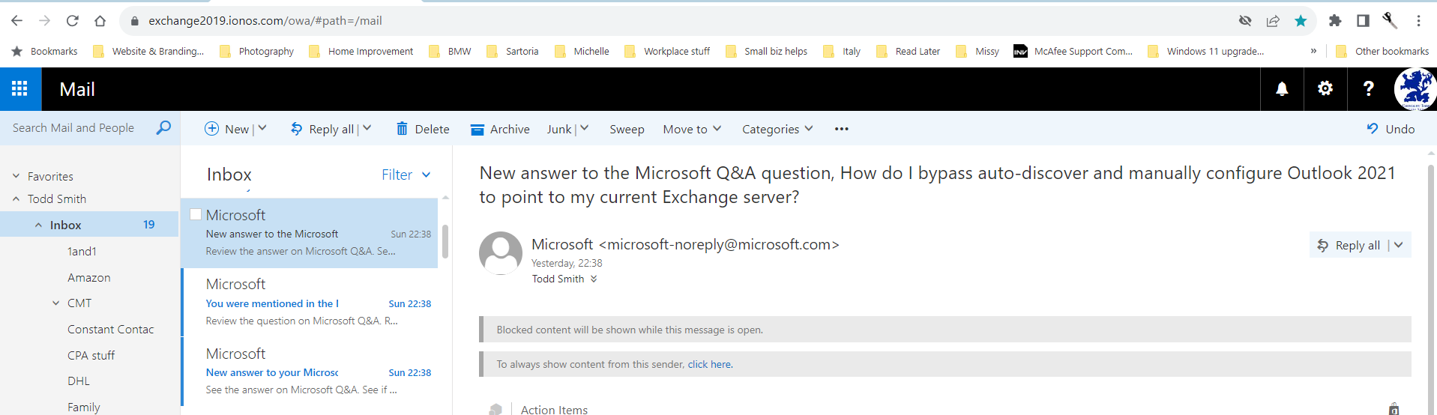Open McAfee Support Community bookmark
1437x415 pixels.
coord(1073,51)
